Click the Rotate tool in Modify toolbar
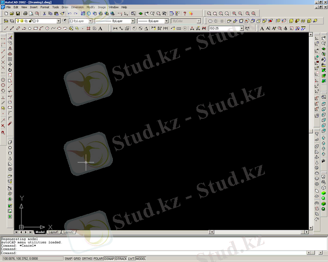328x262 pixels. pyautogui.click(x=10, y=70)
